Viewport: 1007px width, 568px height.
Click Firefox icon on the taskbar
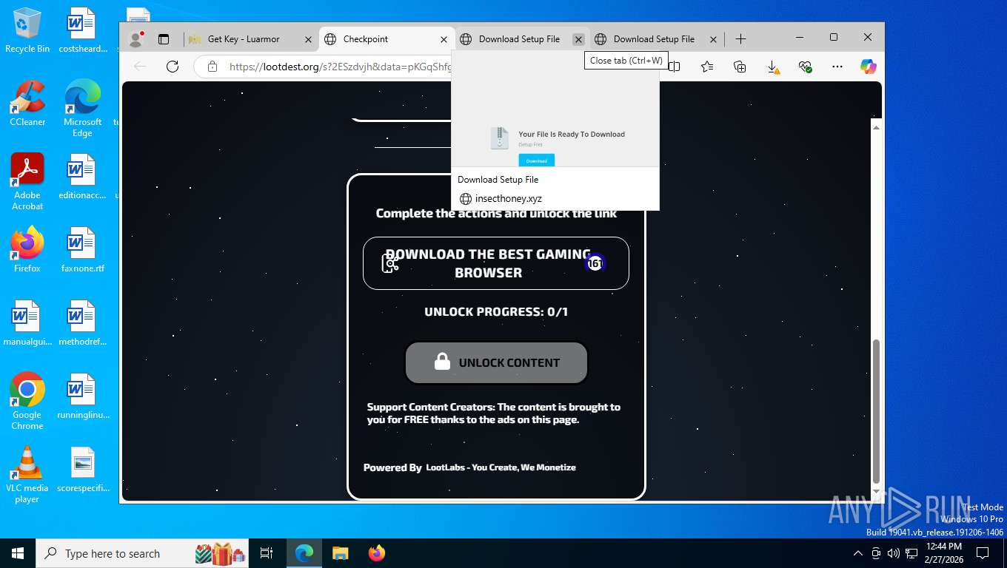pos(377,553)
